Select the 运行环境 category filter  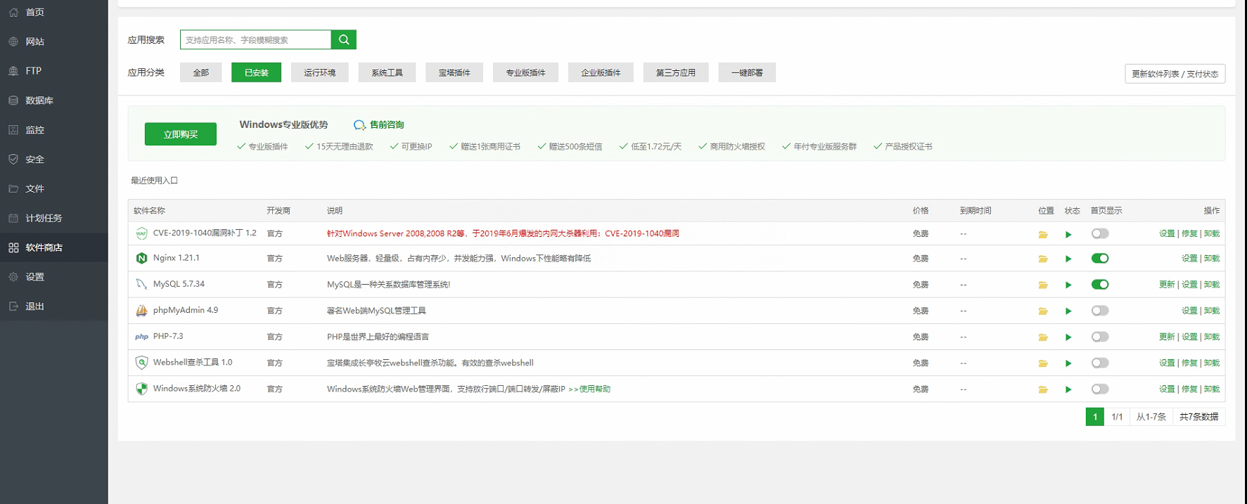[319, 72]
